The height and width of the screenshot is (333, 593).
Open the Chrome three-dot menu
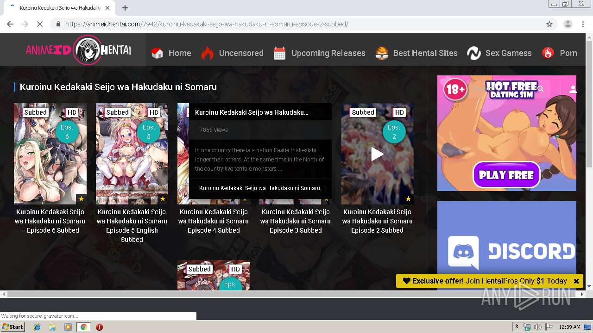583,24
